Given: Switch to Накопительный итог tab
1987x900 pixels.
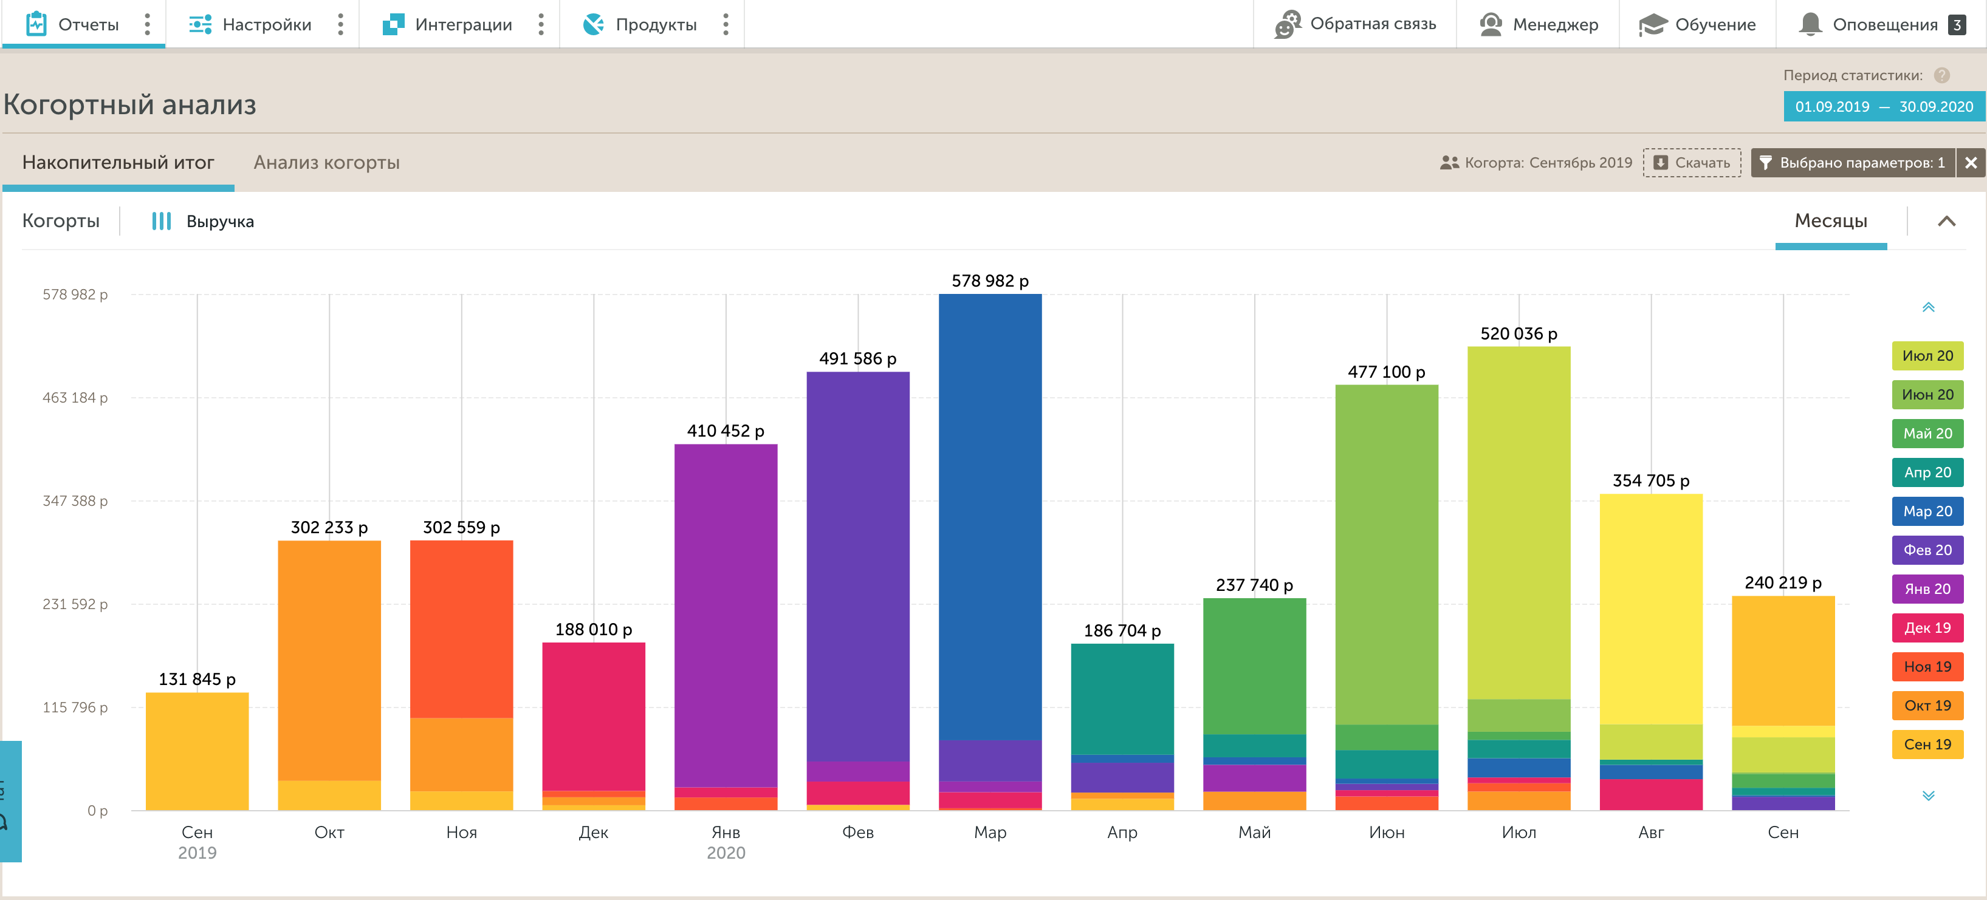Looking at the screenshot, I should pyautogui.click(x=118, y=163).
